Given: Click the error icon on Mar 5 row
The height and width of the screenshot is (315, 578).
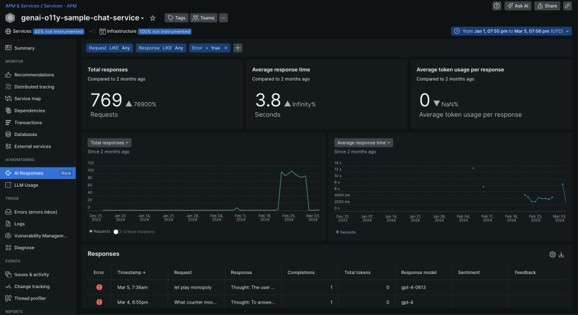Looking at the screenshot, I should pos(99,287).
